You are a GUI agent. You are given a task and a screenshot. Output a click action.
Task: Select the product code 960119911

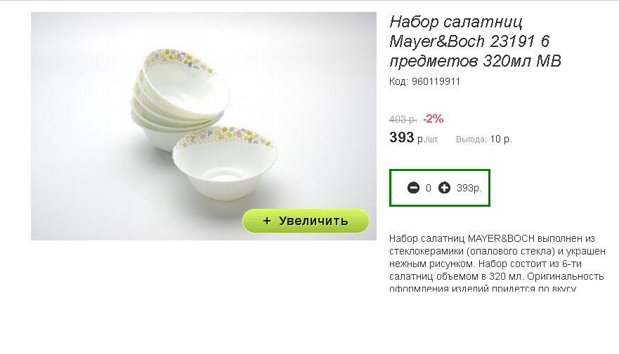click(x=436, y=81)
